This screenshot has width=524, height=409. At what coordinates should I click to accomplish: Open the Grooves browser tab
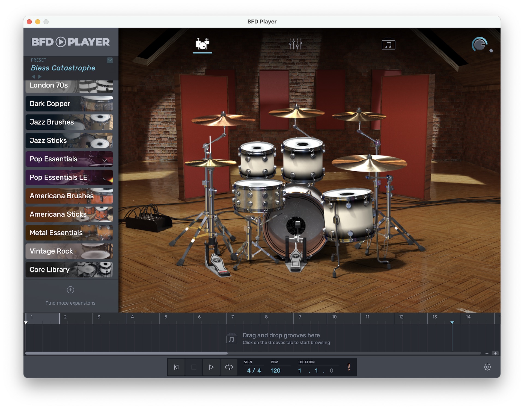[x=388, y=44]
